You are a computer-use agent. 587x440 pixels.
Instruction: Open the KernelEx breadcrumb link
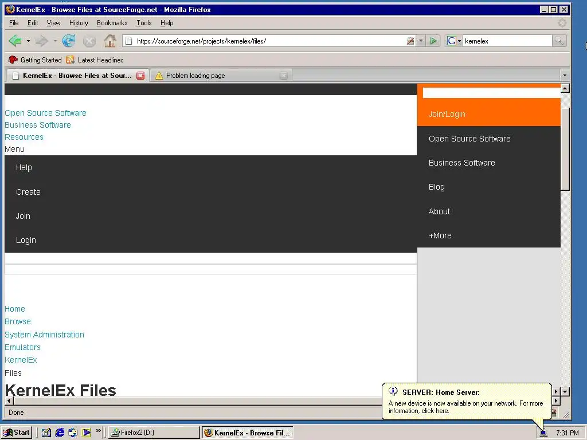[x=21, y=360]
